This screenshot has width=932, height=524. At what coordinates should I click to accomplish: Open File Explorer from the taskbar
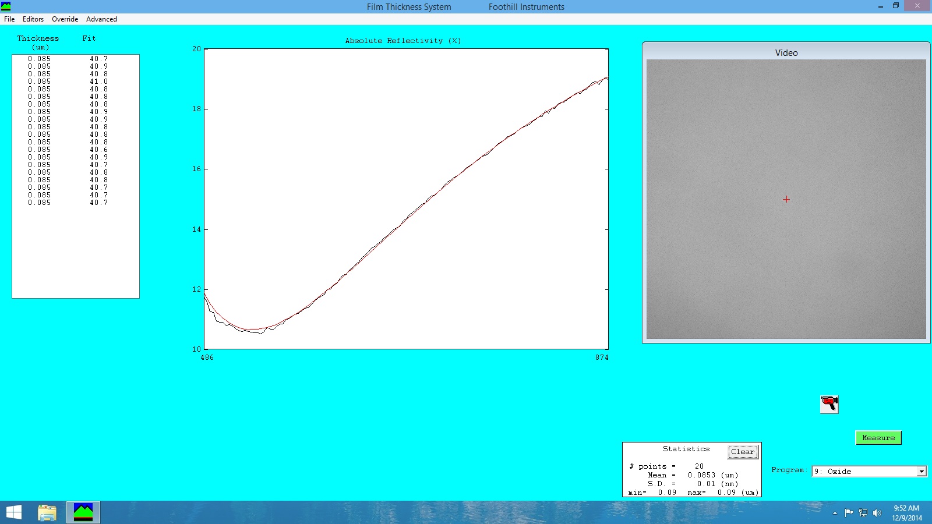(47, 512)
